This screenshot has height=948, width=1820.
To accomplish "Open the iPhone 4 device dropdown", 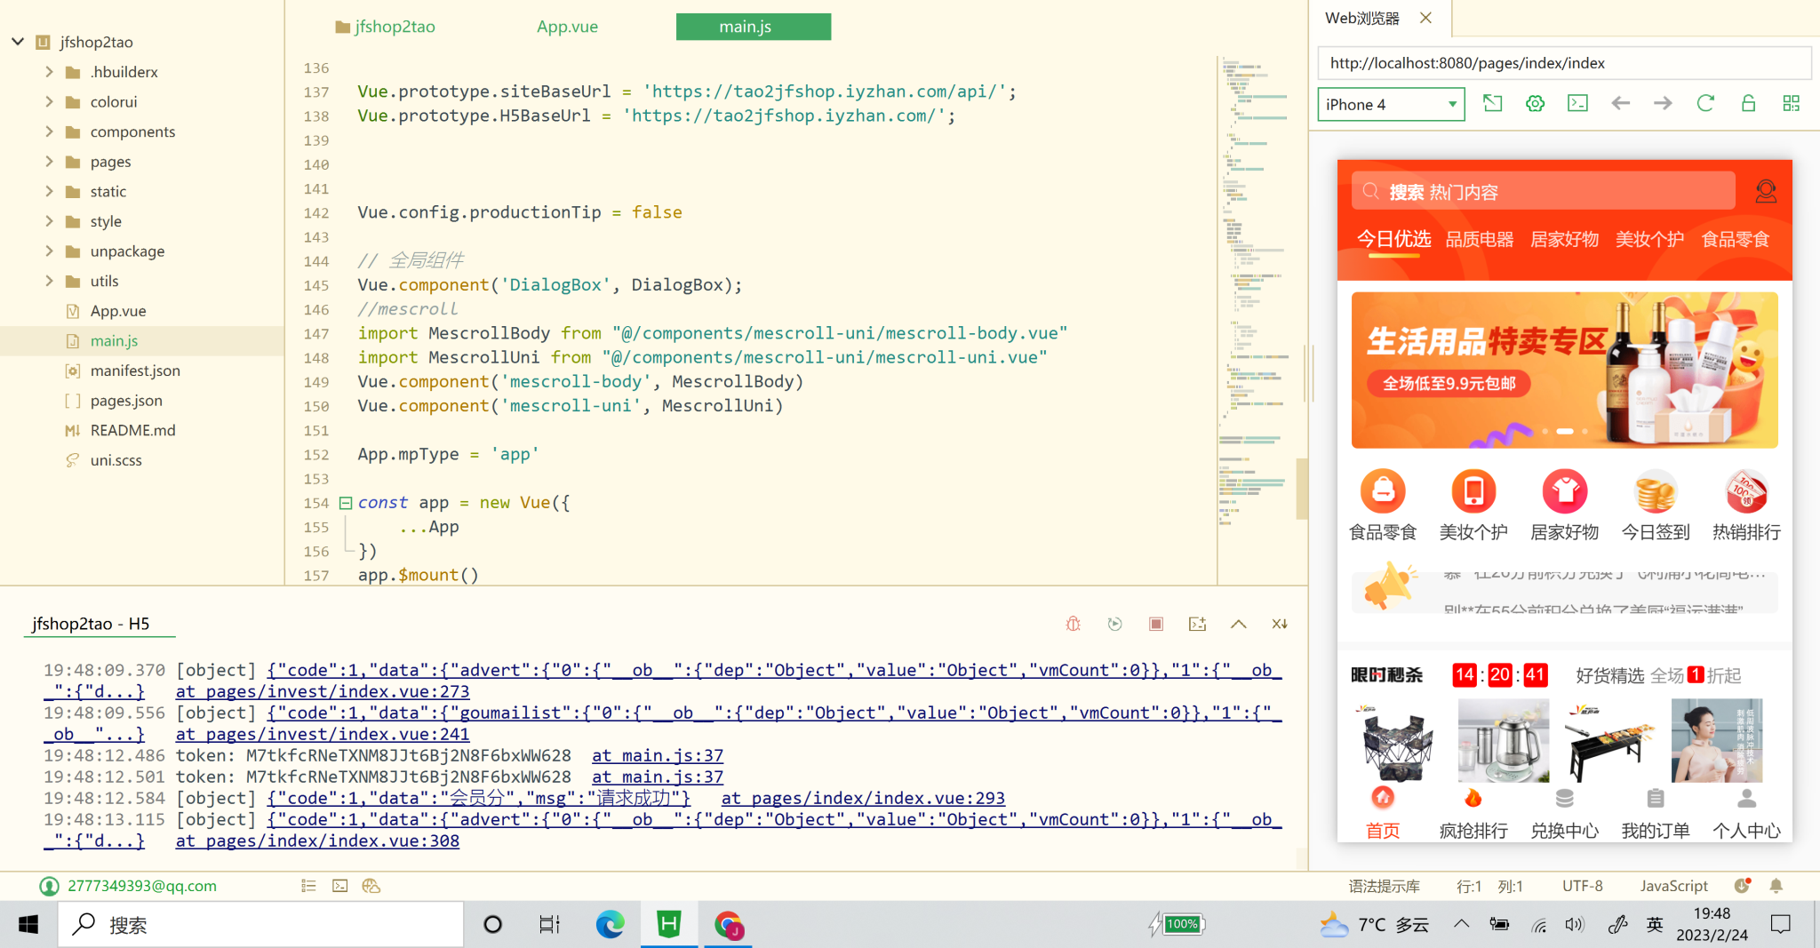I will (x=1391, y=105).
